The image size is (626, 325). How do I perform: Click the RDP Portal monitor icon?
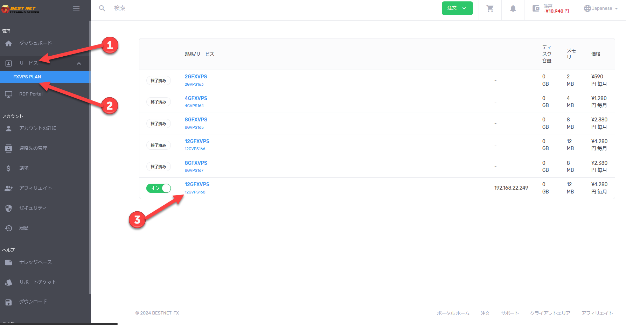coord(9,94)
